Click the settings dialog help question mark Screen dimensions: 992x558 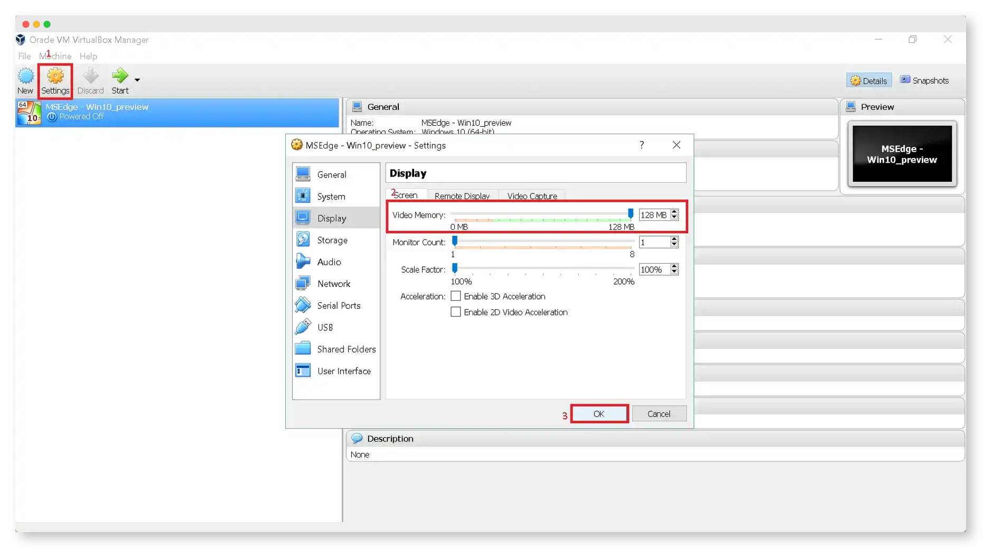pyautogui.click(x=641, y=145)
